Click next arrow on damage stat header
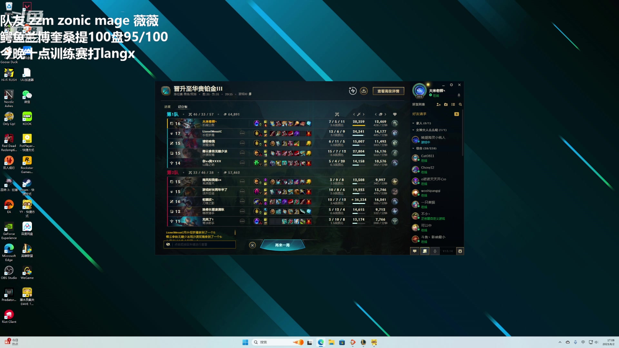619x348 pixels. (x=364, y=114)
